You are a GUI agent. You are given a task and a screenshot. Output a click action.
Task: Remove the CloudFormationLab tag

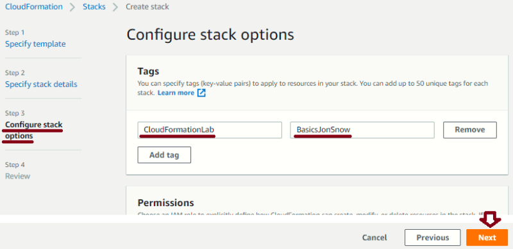click(470, 130)
